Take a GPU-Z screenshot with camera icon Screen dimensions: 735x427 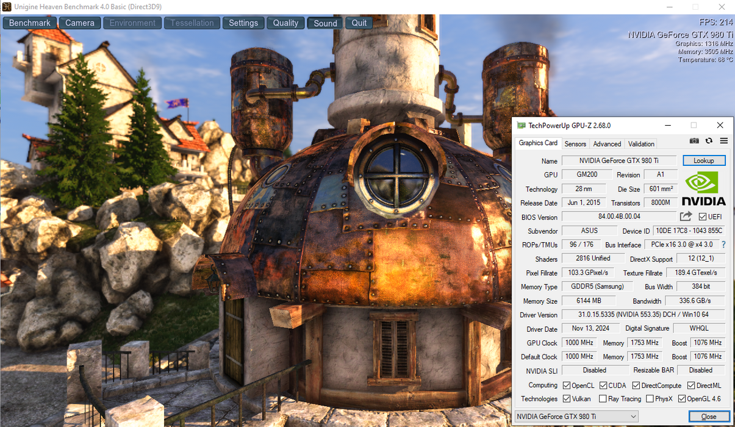694,141
